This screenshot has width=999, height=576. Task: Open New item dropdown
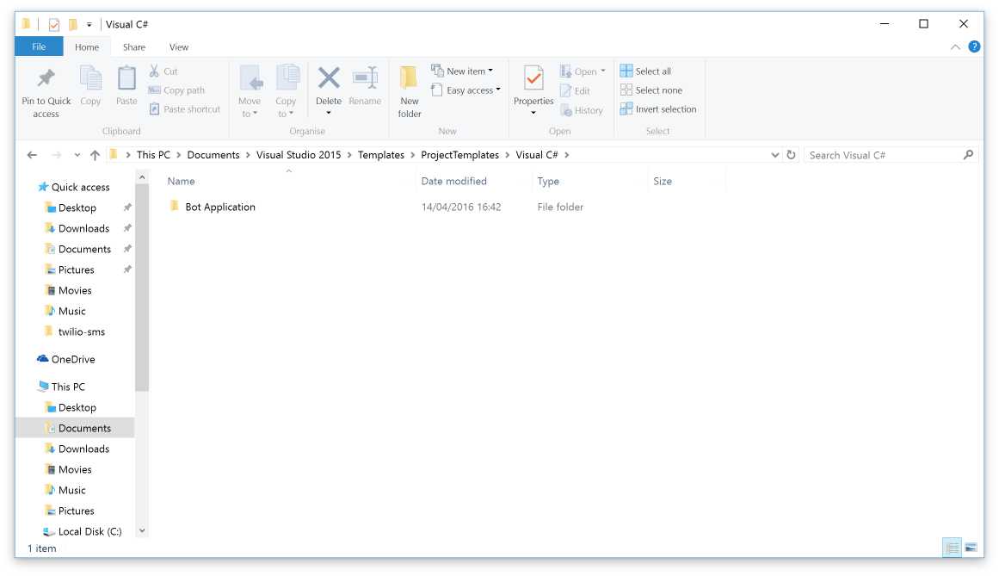coord(462,71)
